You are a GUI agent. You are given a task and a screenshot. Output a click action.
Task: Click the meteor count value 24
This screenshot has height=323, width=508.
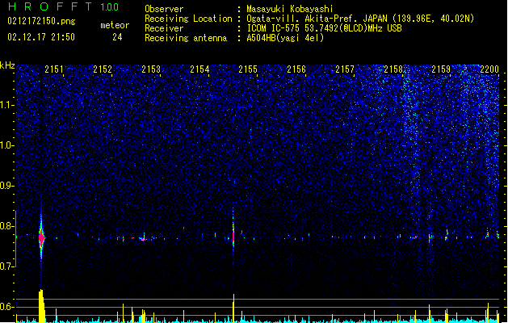pos(117,37)
